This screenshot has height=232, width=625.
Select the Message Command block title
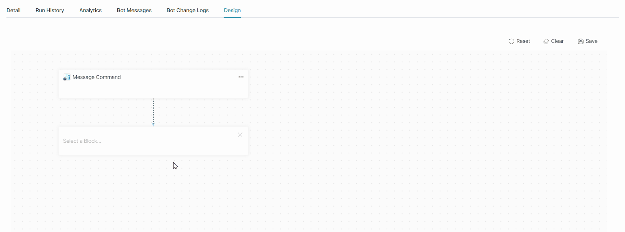[x=97, y=77]
